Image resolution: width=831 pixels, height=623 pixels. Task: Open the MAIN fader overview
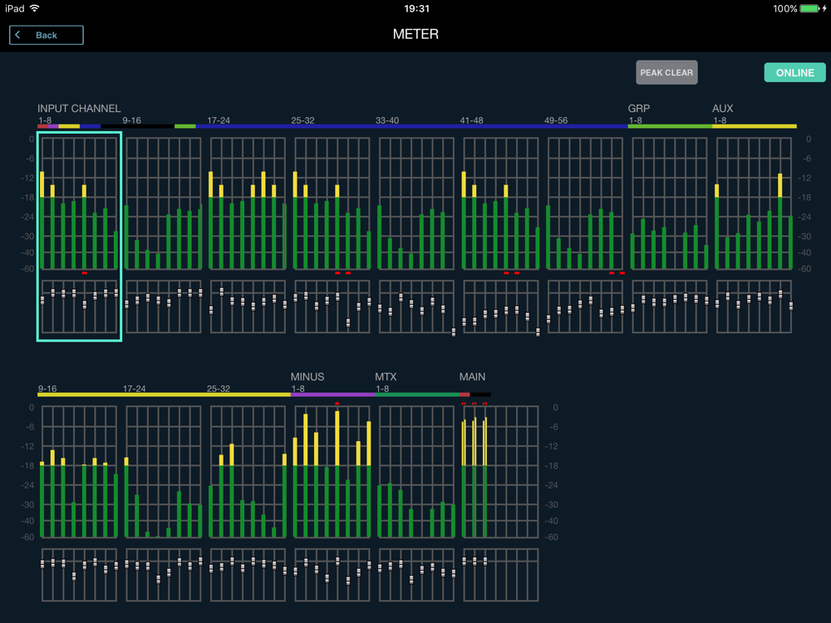pos(501,575)
